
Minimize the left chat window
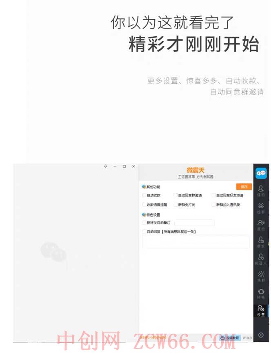click(115, 166)
